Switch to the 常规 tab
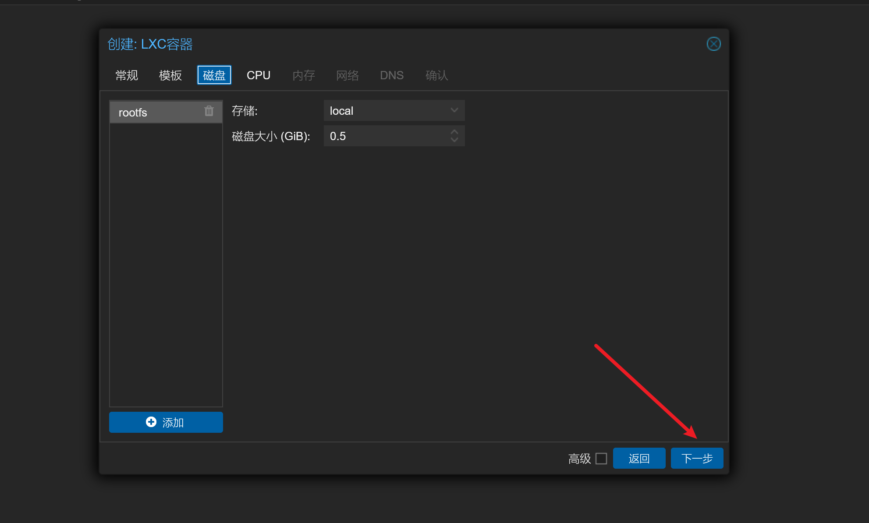The width and height of the screenshot is (869, 523). click(127, 75)
